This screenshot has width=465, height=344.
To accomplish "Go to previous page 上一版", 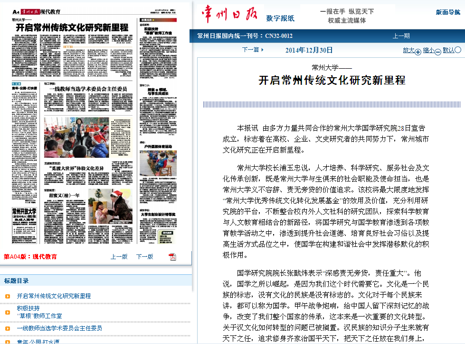I will 119,257.
